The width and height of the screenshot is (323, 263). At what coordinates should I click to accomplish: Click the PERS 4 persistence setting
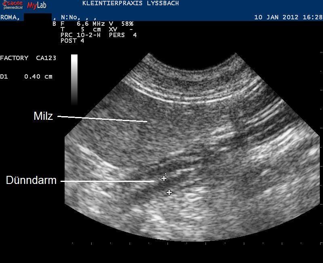123,35
